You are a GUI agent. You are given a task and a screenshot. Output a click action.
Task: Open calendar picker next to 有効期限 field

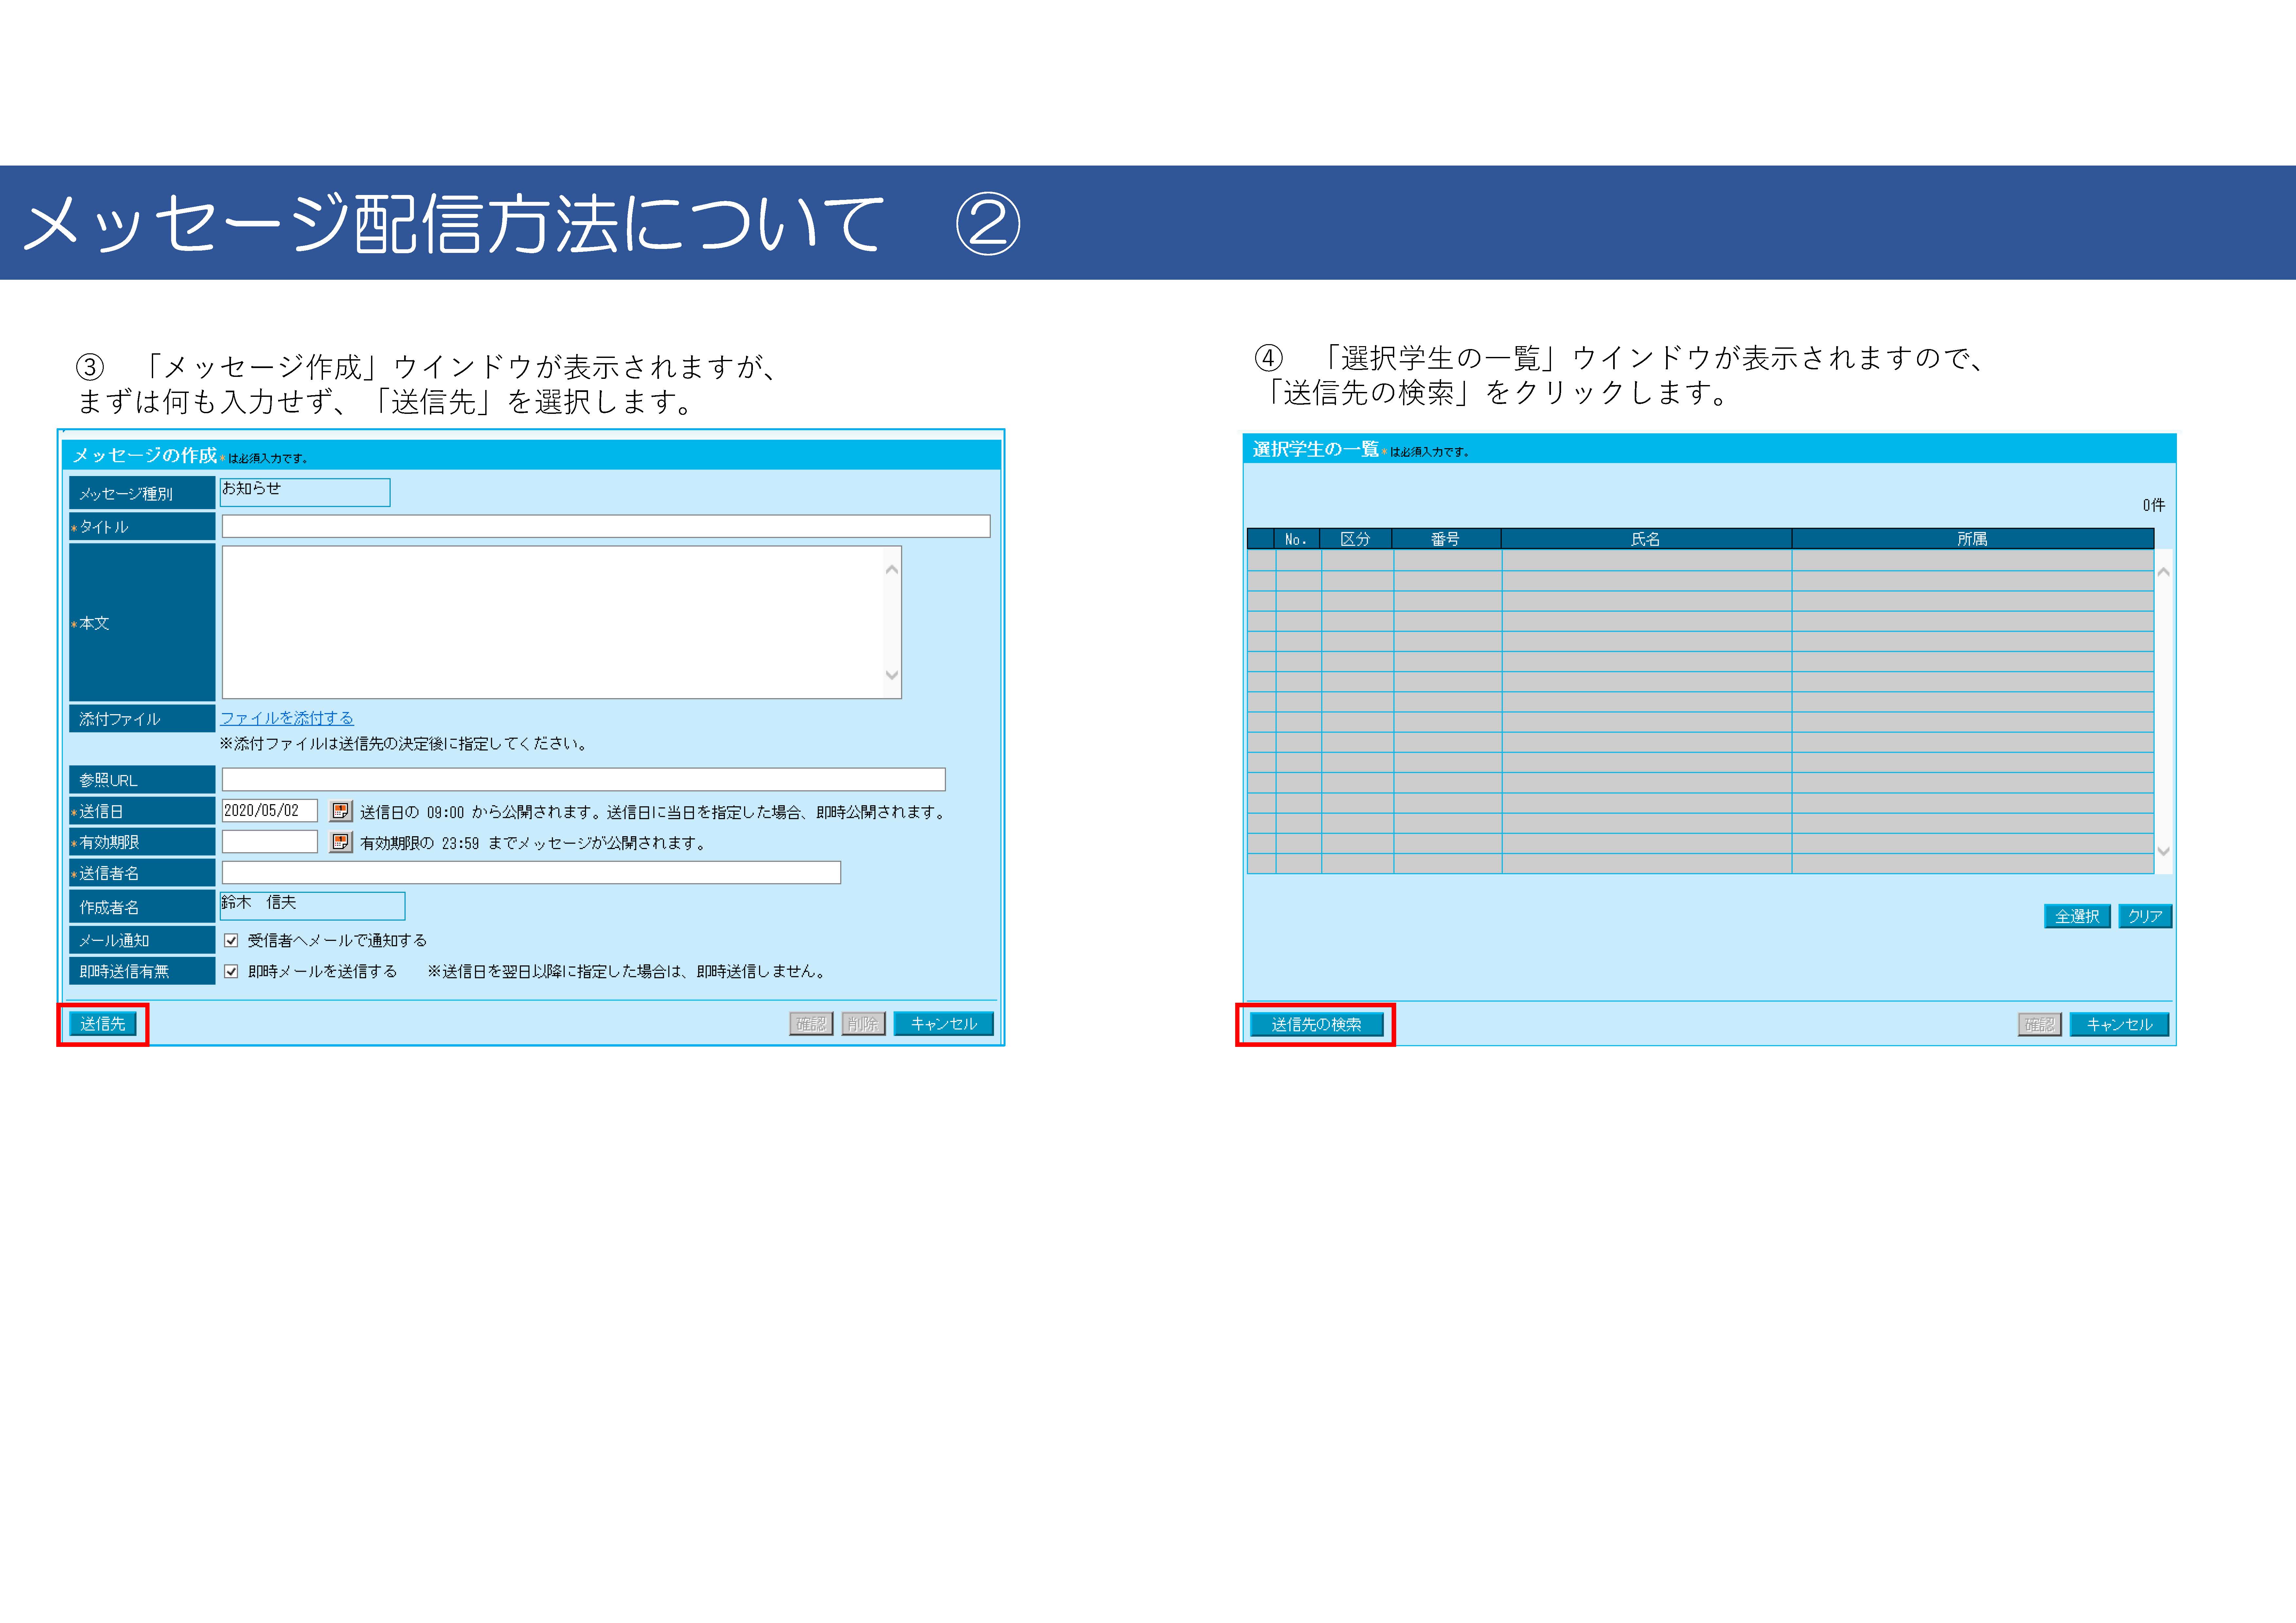click(341, 842)
